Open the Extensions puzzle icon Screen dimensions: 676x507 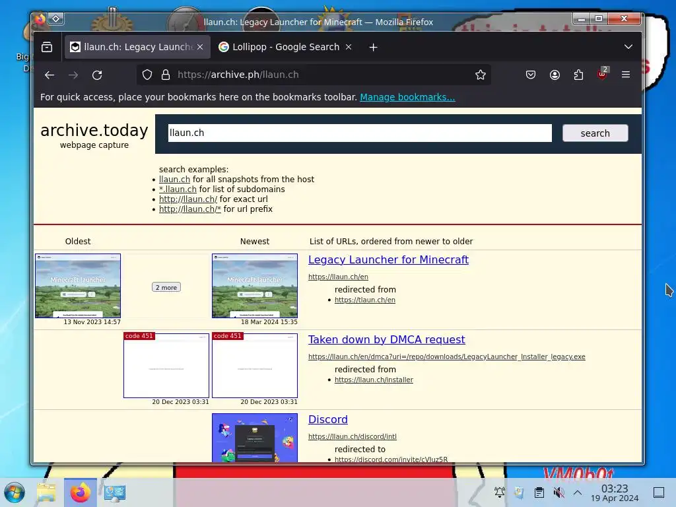pos(578,75)
